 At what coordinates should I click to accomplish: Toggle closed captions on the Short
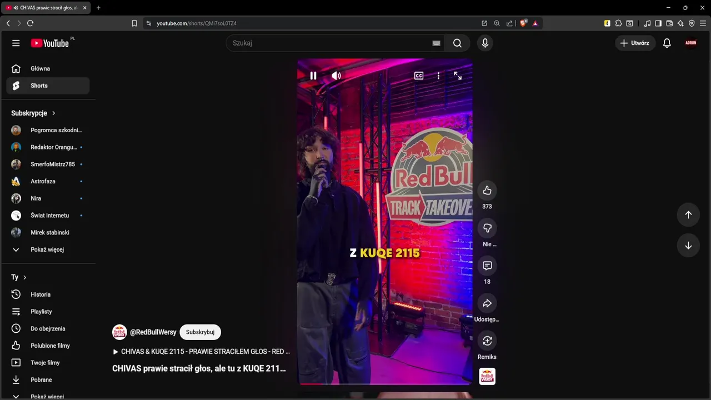419,76
